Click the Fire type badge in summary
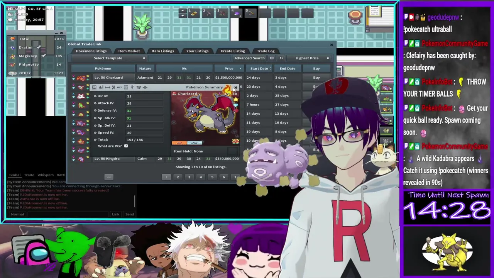Viewport: 494px width, 278px height. coord(179,143)
